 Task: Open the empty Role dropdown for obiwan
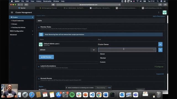click(x=127, y=50)
